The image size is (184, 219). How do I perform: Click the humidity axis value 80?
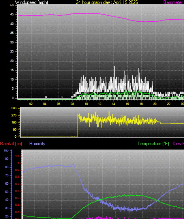pyautogui.click(x=7, y=167)
